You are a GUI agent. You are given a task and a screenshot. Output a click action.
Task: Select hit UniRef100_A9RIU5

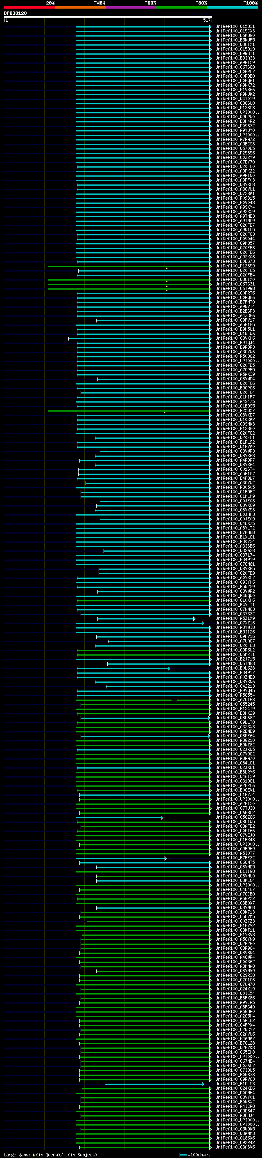pyautogui.click(x=235, y=230)
